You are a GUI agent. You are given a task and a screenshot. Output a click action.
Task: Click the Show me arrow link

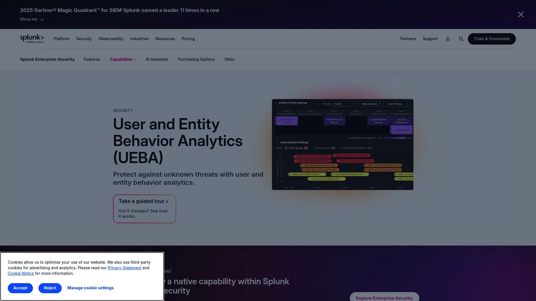[32, 19]
